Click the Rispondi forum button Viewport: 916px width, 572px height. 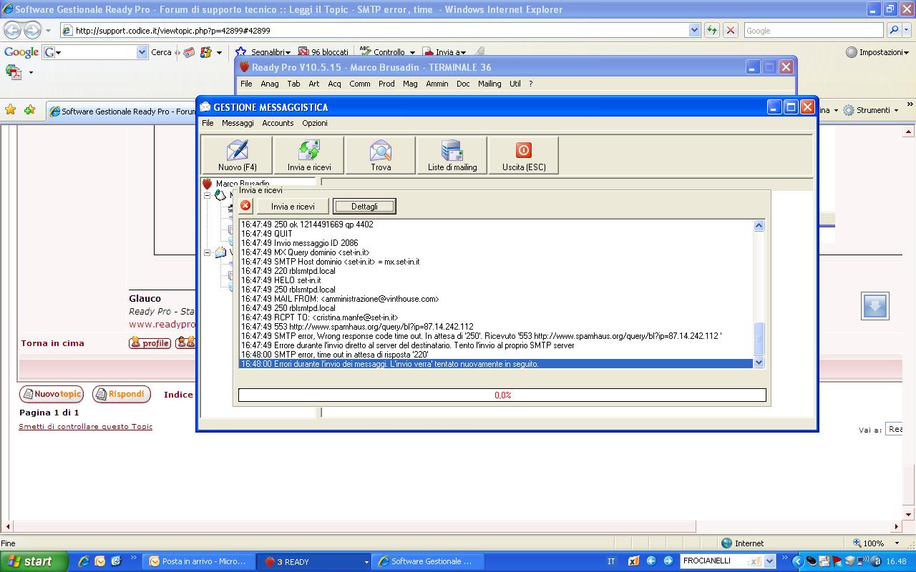click(x=122, y=394)
